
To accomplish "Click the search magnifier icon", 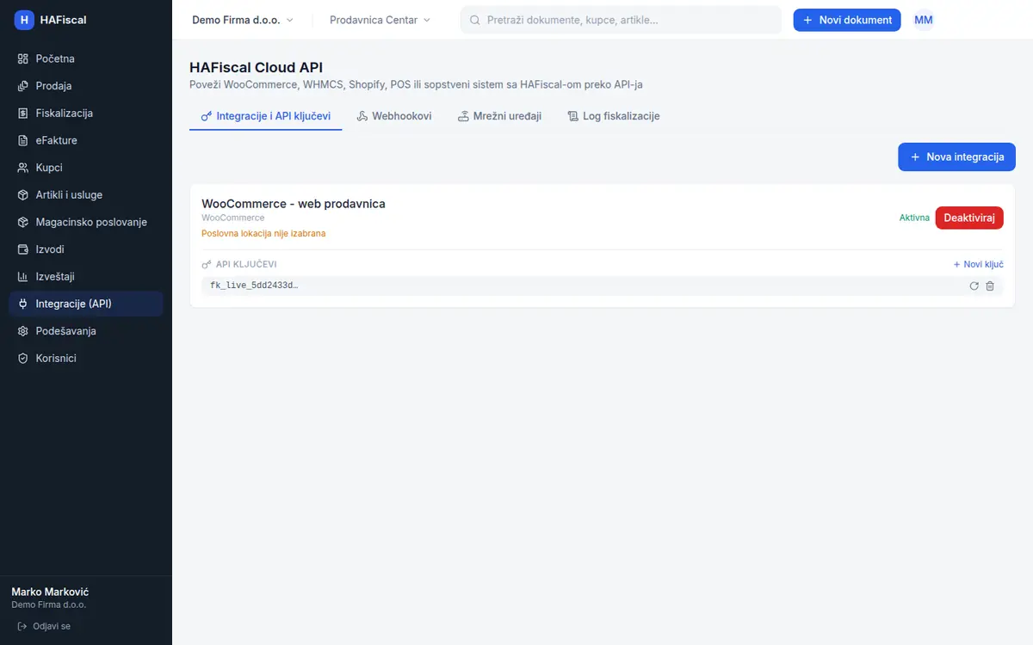I will (474, 20).
